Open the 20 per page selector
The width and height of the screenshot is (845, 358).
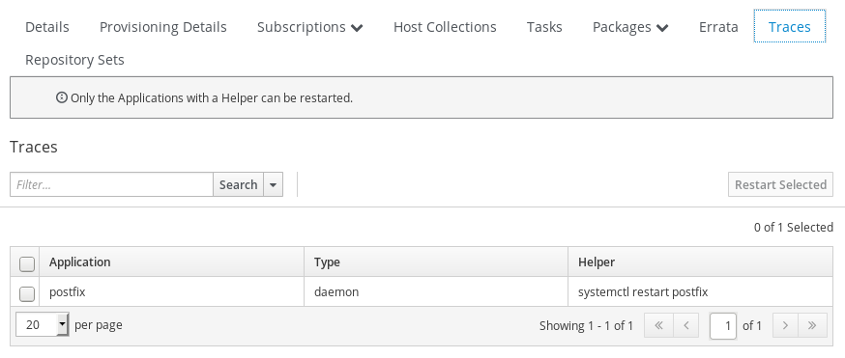tap(42, 324)
